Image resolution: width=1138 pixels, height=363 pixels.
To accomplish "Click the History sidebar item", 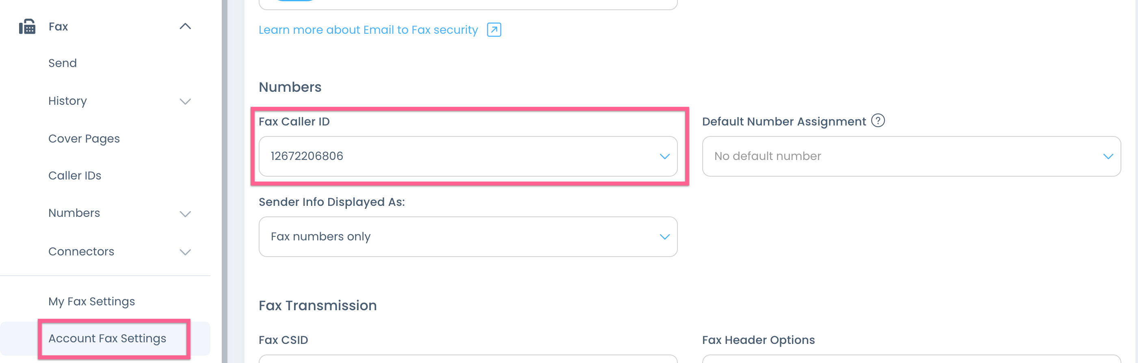I will click(67, 101).
